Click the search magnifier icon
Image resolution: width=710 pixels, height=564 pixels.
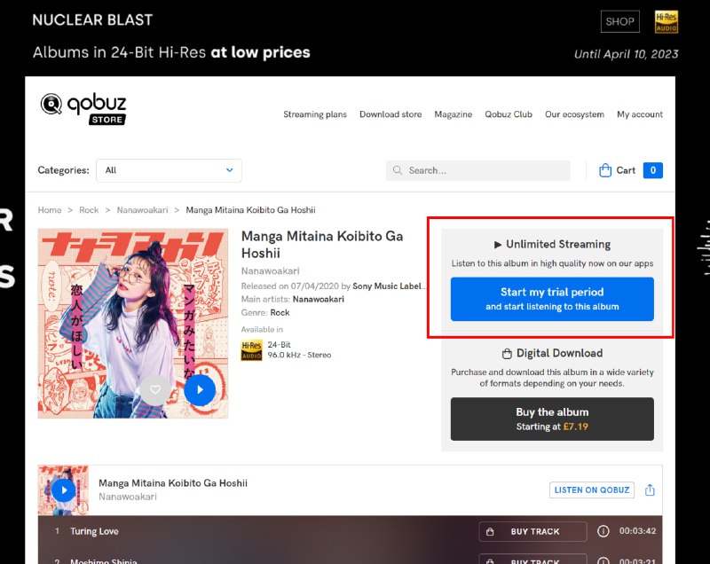tap(398, 170)
